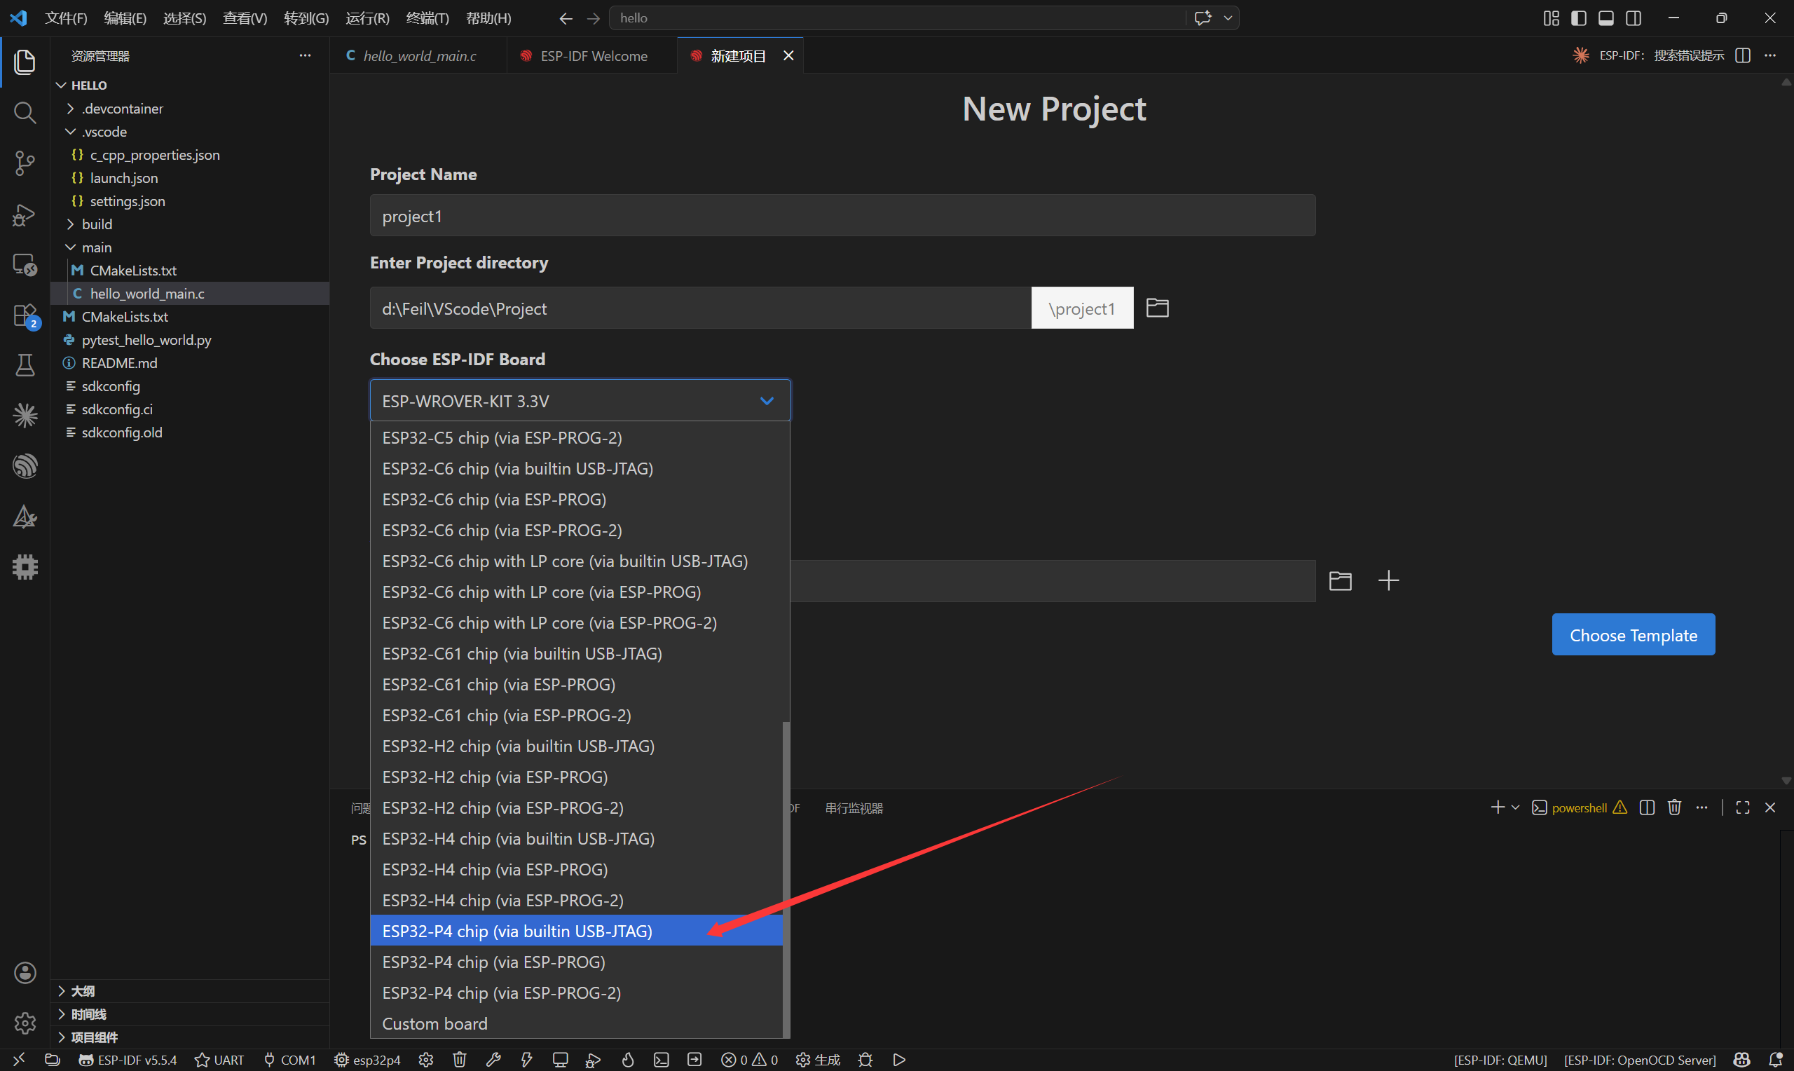Click the plus icon to add component directory
The image size is (1794, 1071).
point(1388,580)
